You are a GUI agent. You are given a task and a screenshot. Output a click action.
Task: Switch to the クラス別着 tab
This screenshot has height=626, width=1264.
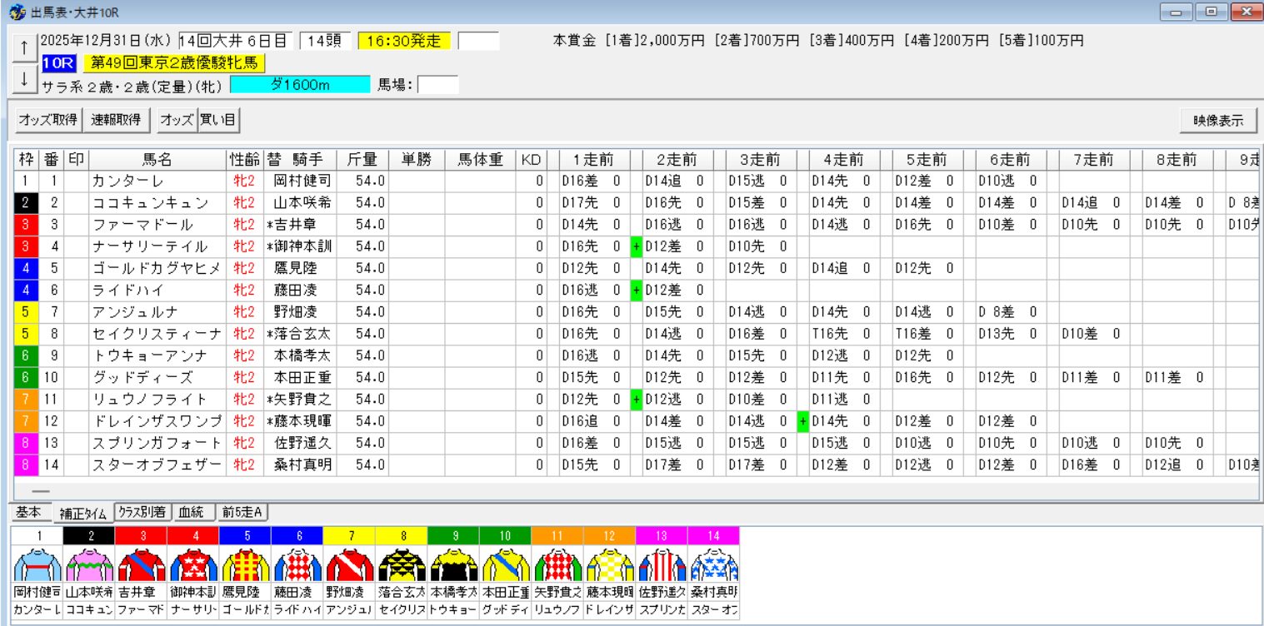pyautogui.click(x=141, y=513)
